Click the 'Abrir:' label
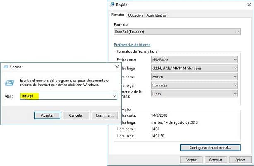254x166 pixels. click(x=9, y=96)
